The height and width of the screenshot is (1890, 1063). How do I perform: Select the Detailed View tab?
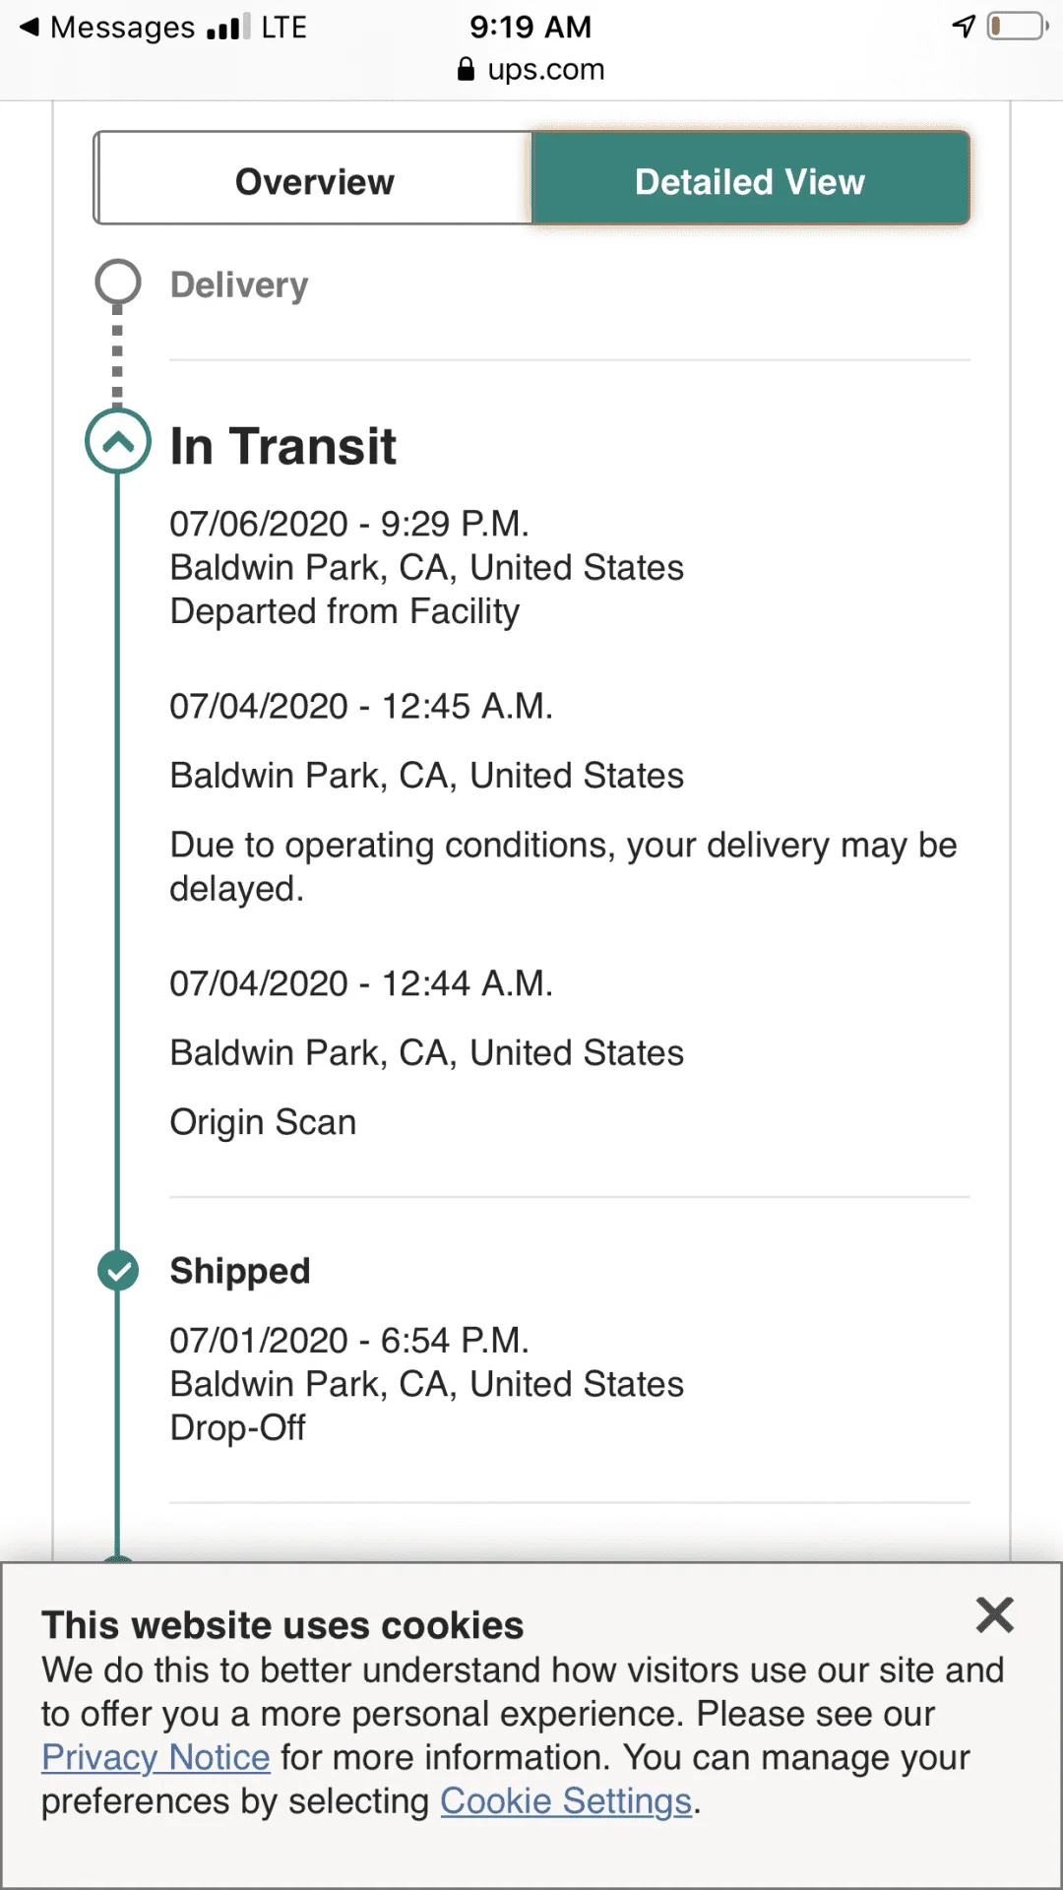point(750,181)
